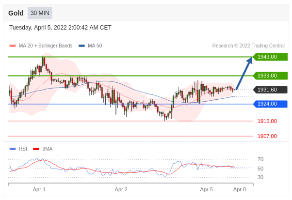
Task: Click the Apr 5 date axis label
Action: point(206,190)
